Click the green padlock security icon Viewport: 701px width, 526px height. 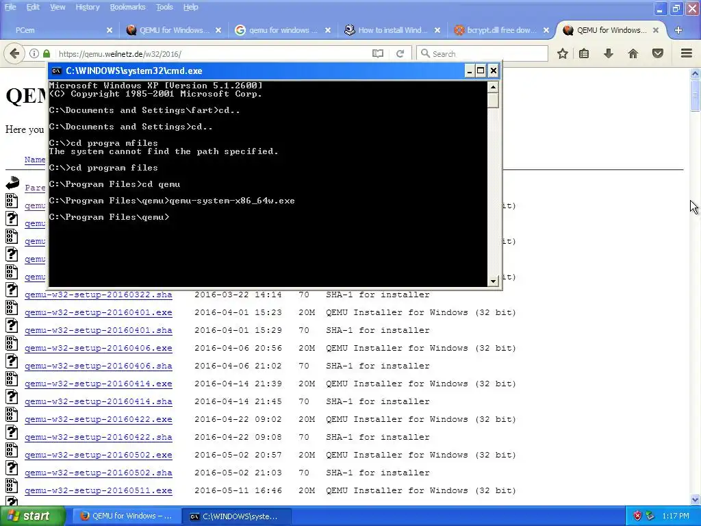click(x=47, y=53)
